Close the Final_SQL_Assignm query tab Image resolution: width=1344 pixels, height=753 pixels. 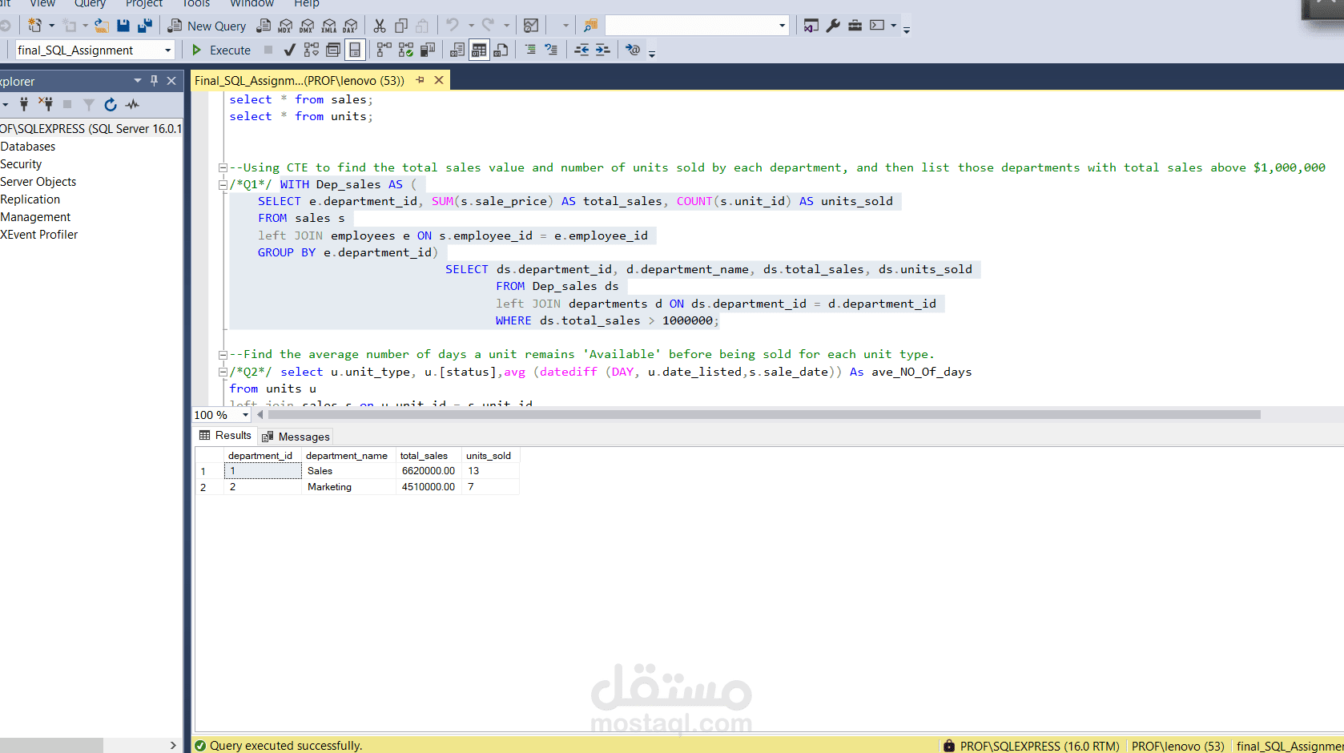[x=439, y=80]
